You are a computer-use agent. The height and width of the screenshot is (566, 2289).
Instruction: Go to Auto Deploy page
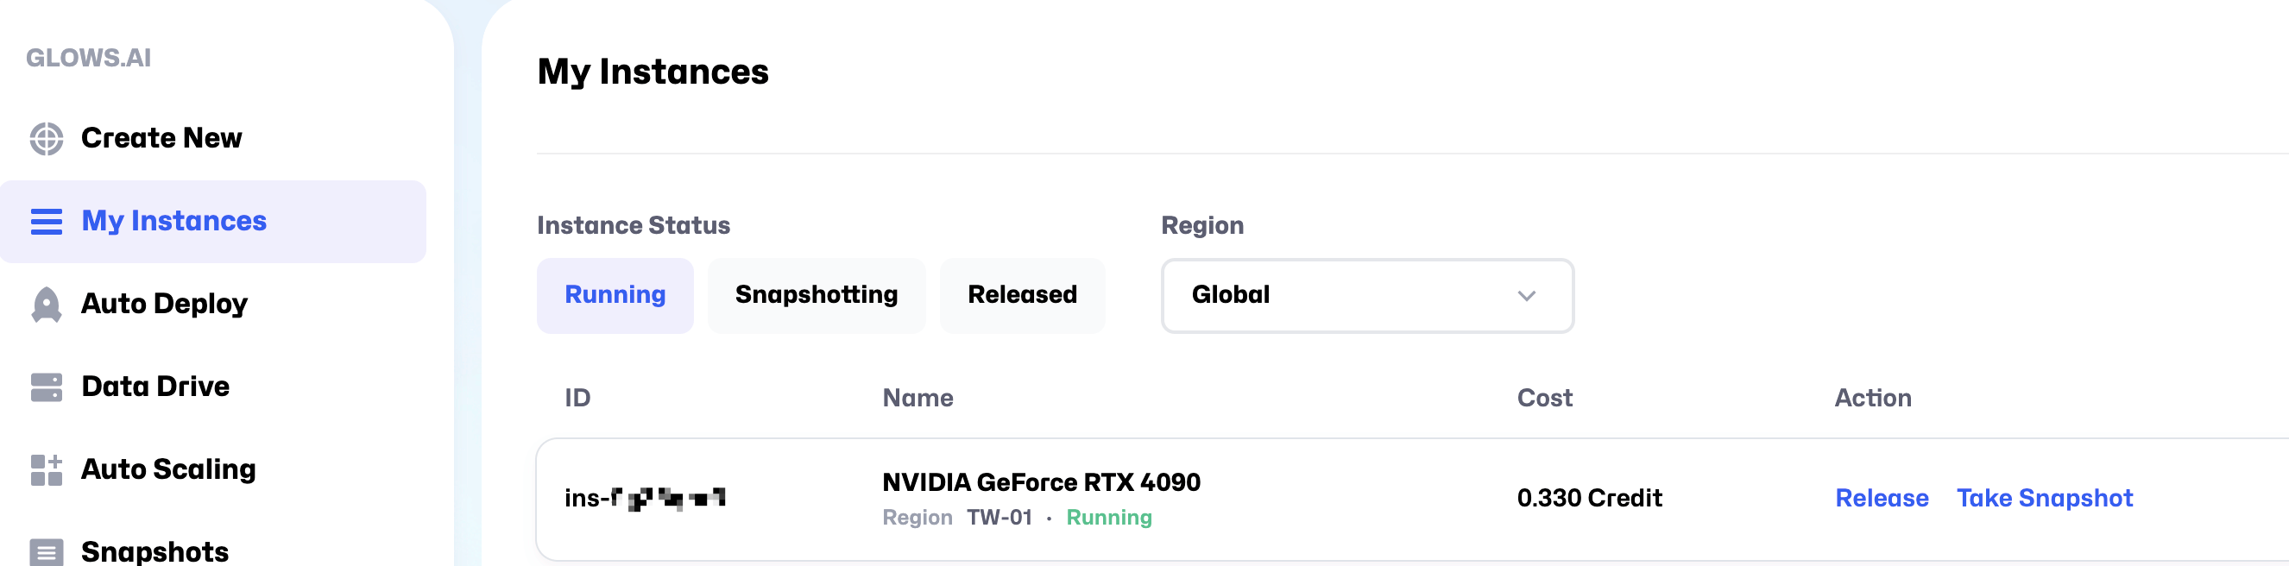(164, 304)
